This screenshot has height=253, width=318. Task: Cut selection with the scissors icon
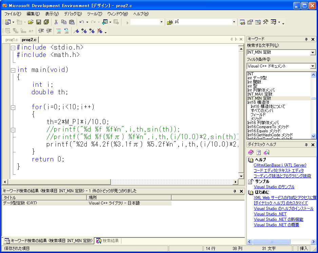[x=56, y=22]
